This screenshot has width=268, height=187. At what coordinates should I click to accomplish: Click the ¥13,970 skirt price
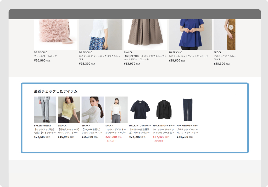[x=129, y=64]
